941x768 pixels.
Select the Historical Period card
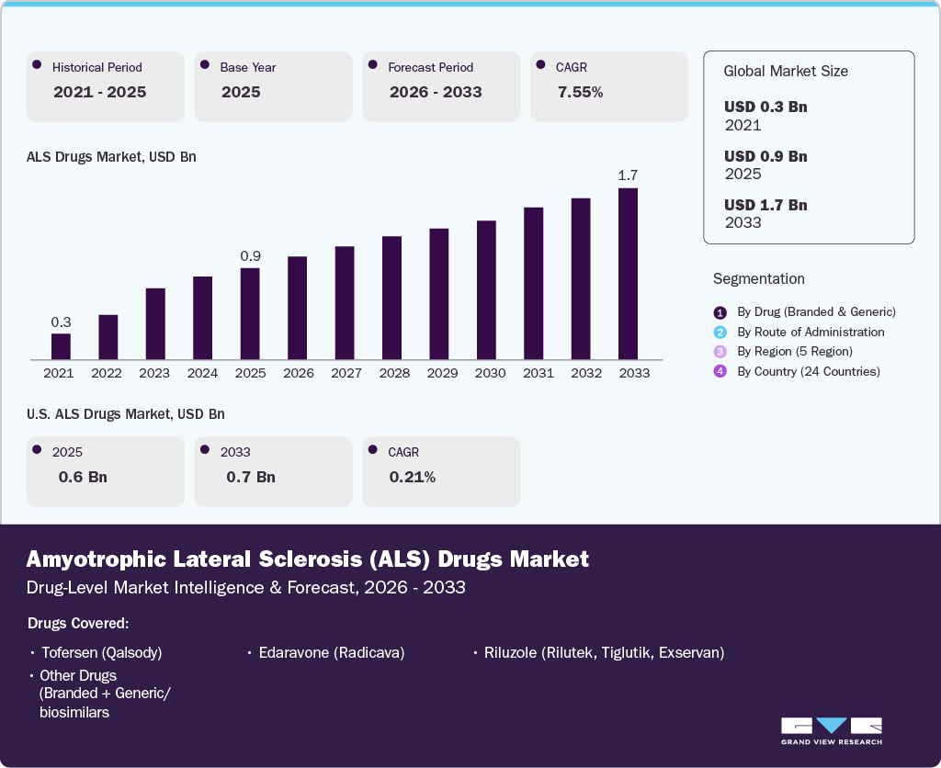pos(105,86)
